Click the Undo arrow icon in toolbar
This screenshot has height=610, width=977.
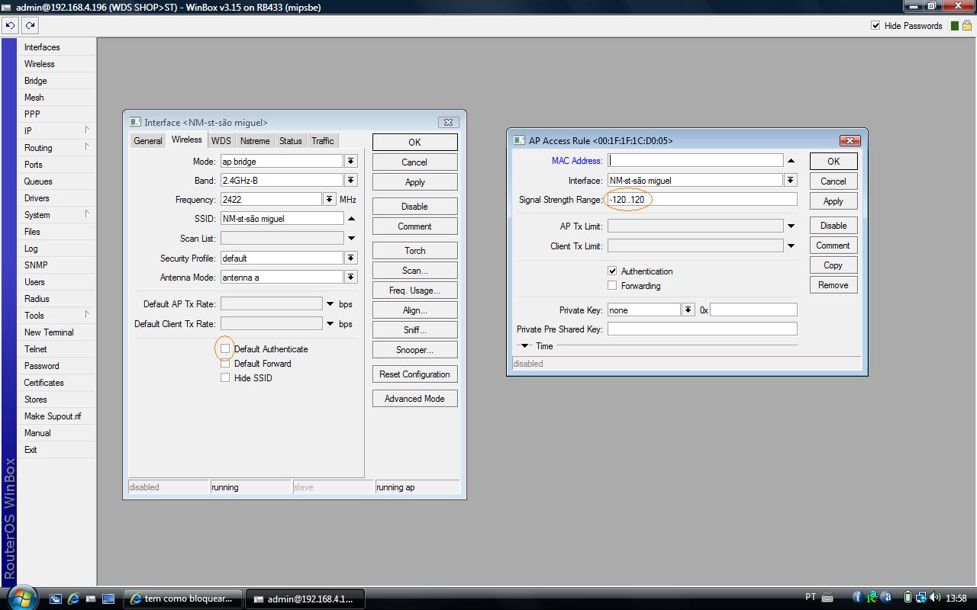(x=10, y=25)
